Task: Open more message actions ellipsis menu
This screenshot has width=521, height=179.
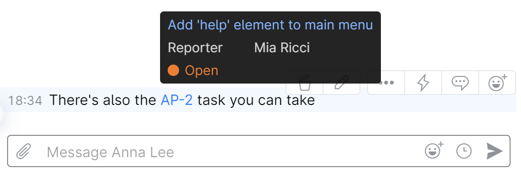Action: click(x=386, y=83)
